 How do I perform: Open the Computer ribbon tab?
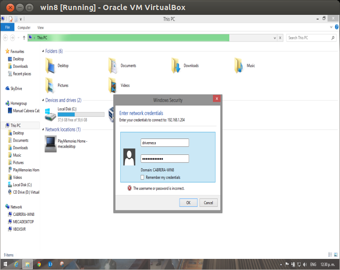click(x=24, y=28)
